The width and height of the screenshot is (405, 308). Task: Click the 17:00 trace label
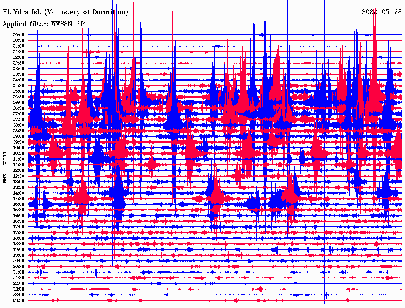click(19, 227)
